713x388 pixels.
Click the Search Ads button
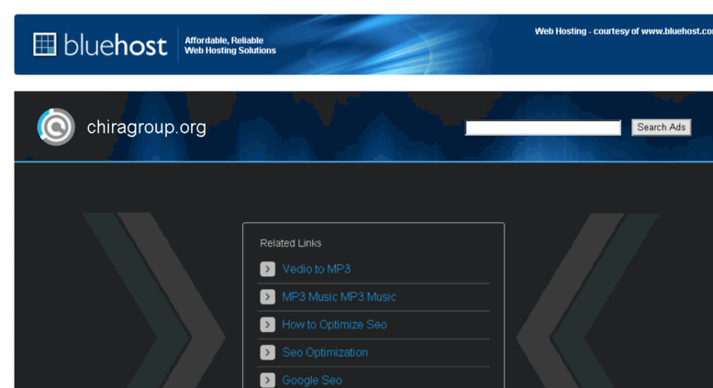point(662,127)
